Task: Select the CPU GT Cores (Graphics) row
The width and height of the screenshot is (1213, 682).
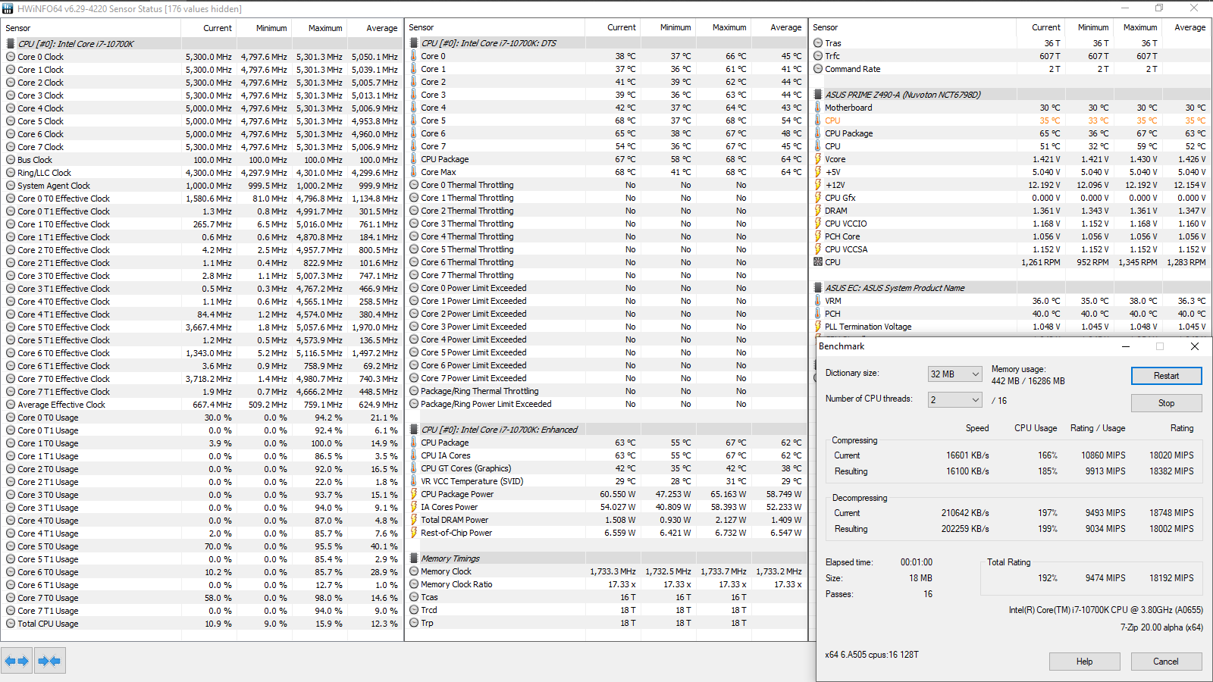Action: [606, 468]
